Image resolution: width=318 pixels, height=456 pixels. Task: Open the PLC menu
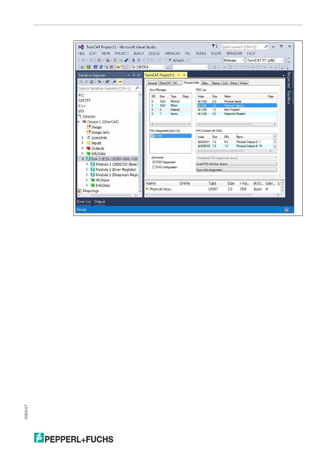[x=188, y=53]
